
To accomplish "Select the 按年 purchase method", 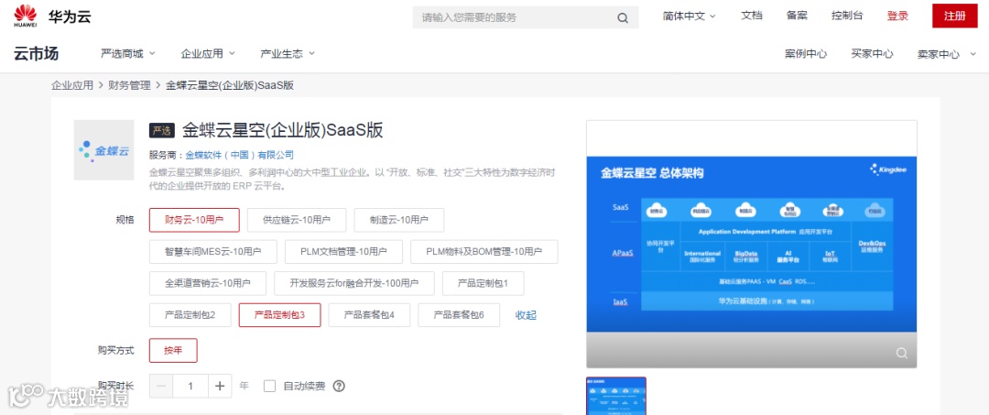I will click(173, 351).
